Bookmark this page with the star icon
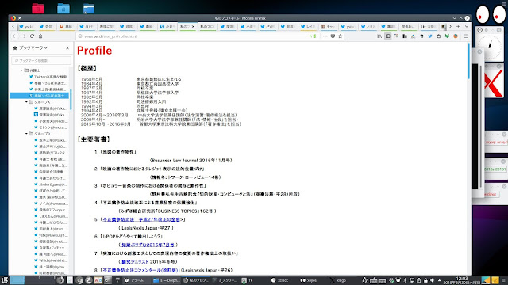This screenshot has width=508, height=285. click(341, 36)
